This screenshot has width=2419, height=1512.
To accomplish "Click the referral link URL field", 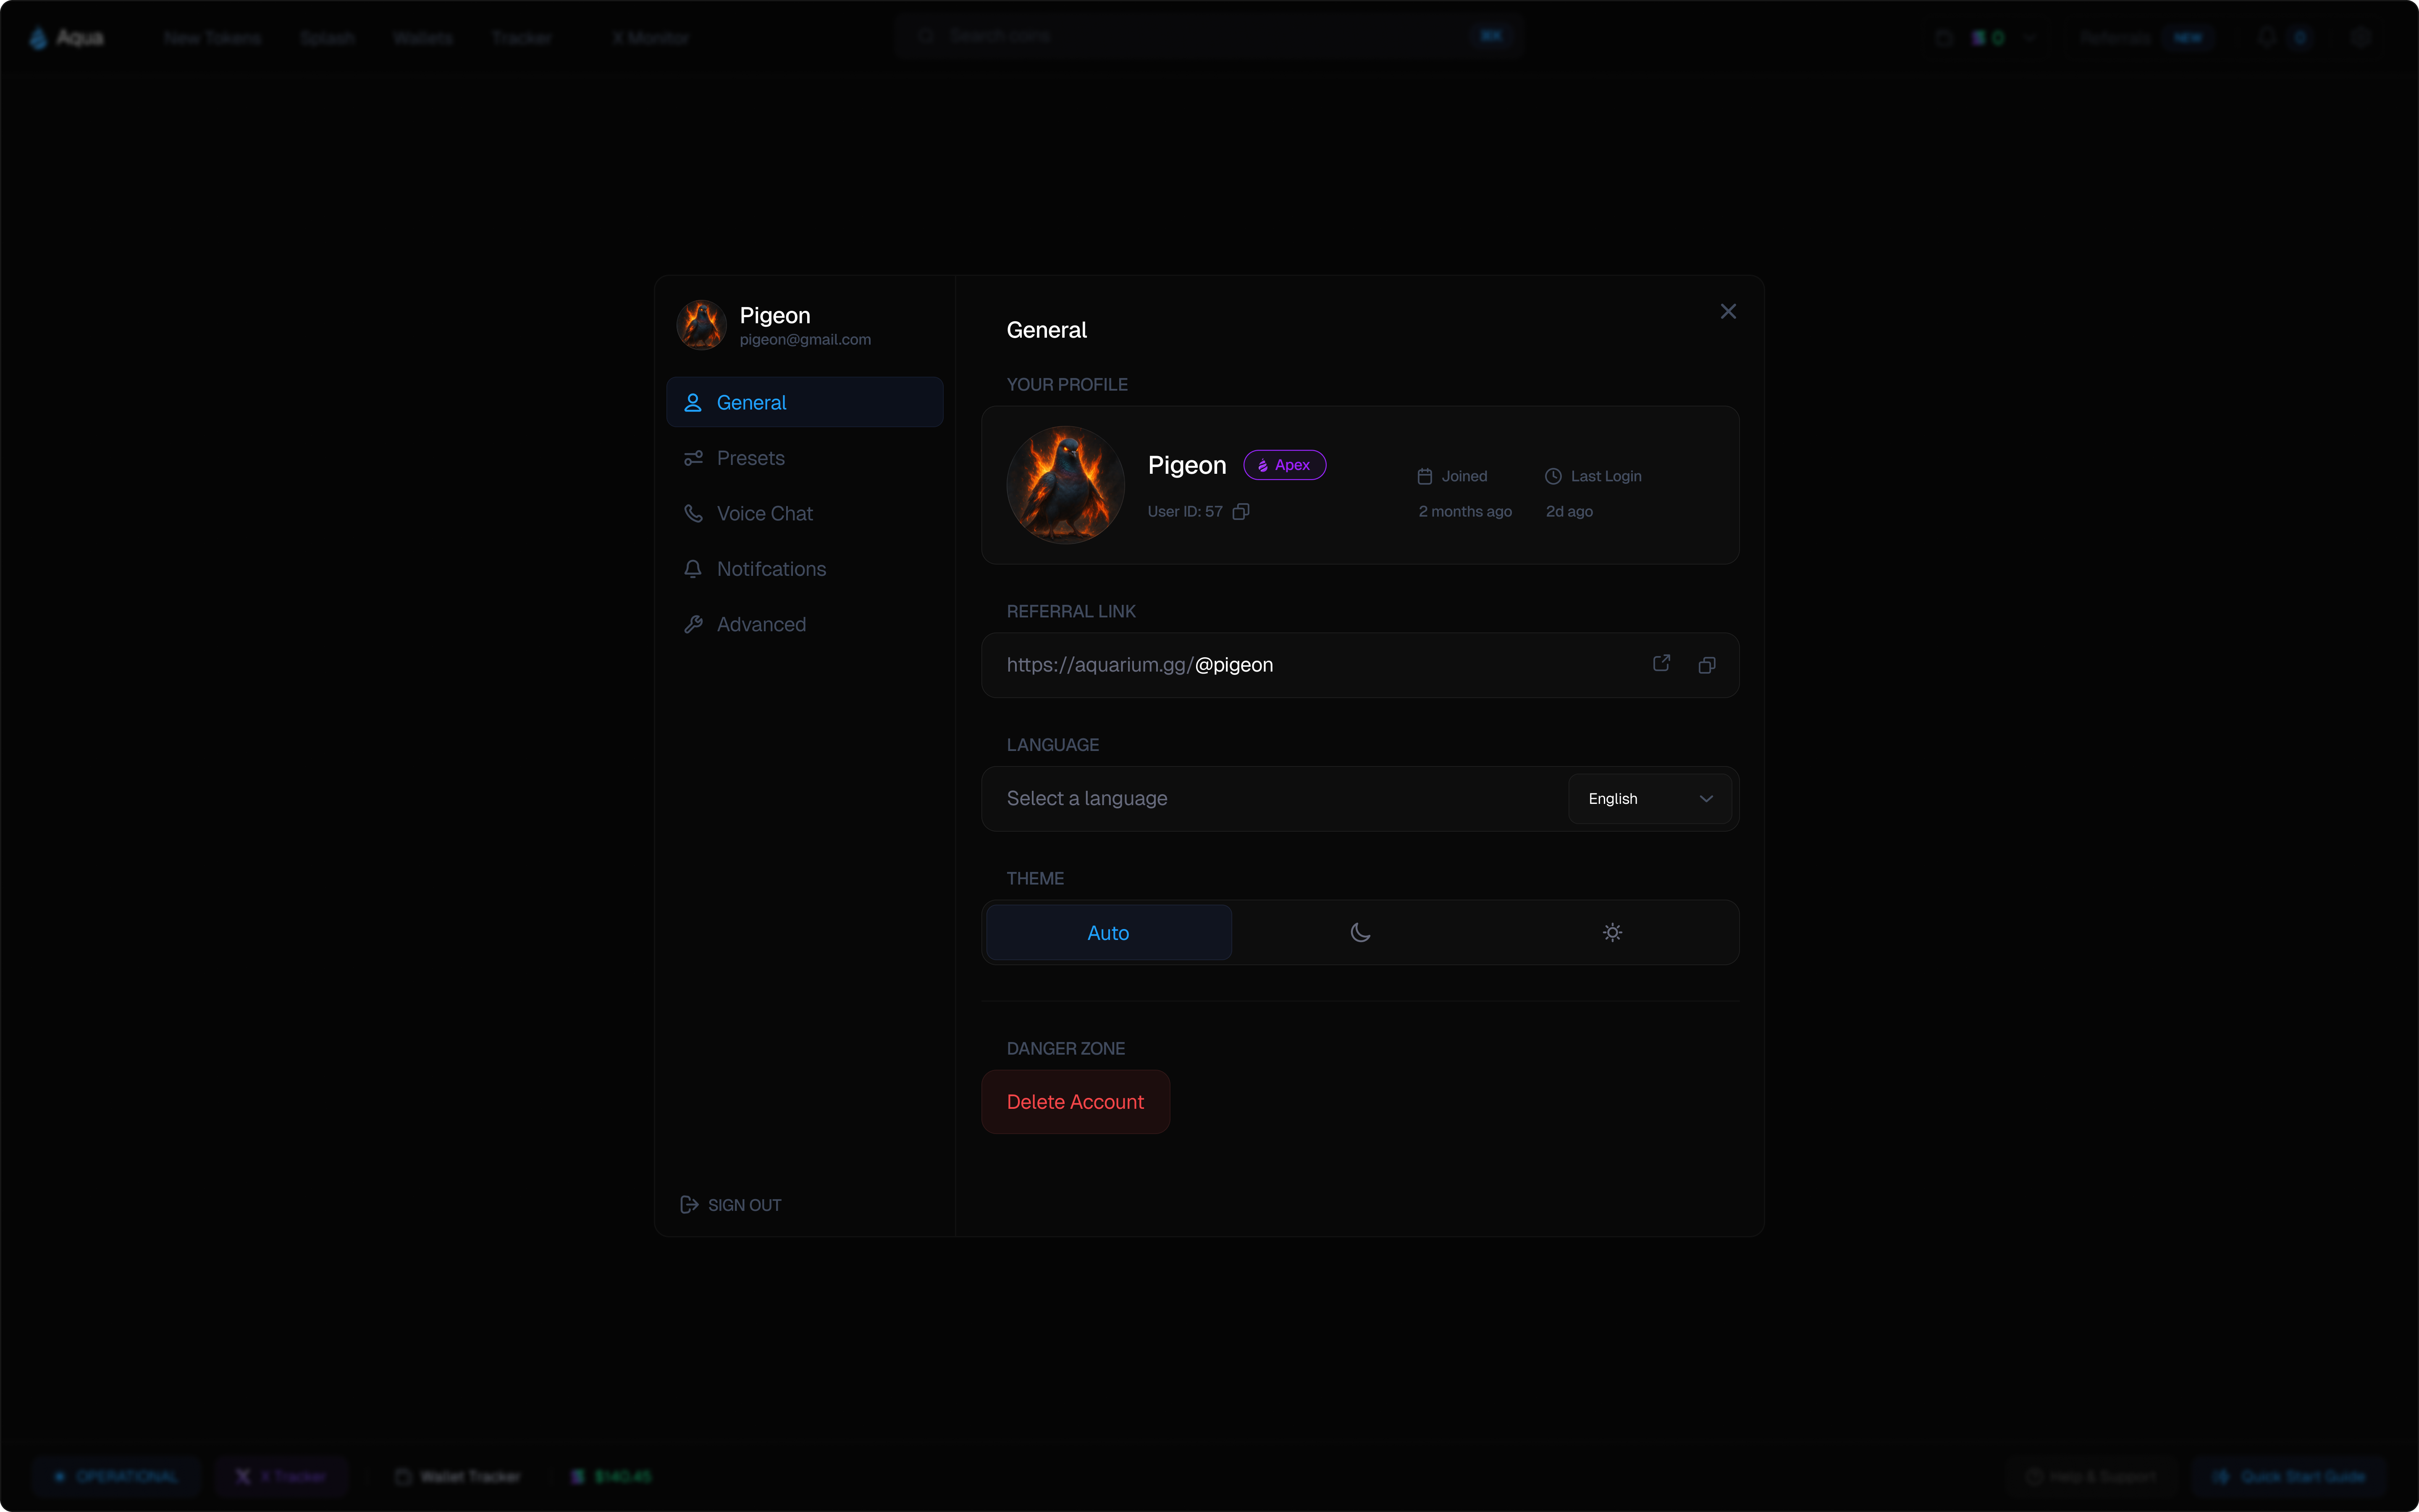I will (1360, 665).
